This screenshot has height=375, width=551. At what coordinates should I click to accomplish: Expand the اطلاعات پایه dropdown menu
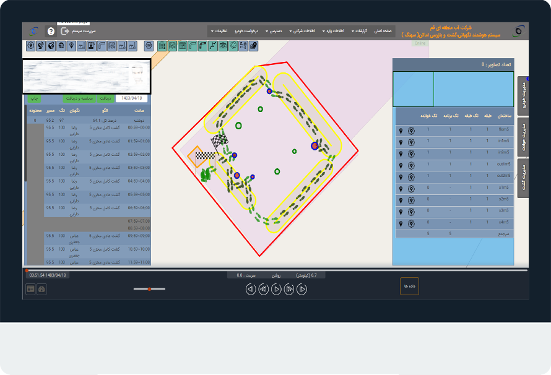pyautogui.click(x=333, y=31)
